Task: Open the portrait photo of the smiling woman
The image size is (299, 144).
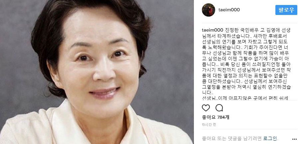Action: [97, 72]
